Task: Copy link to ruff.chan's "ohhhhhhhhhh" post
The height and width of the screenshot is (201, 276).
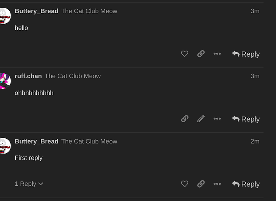Action: (185, 119)
